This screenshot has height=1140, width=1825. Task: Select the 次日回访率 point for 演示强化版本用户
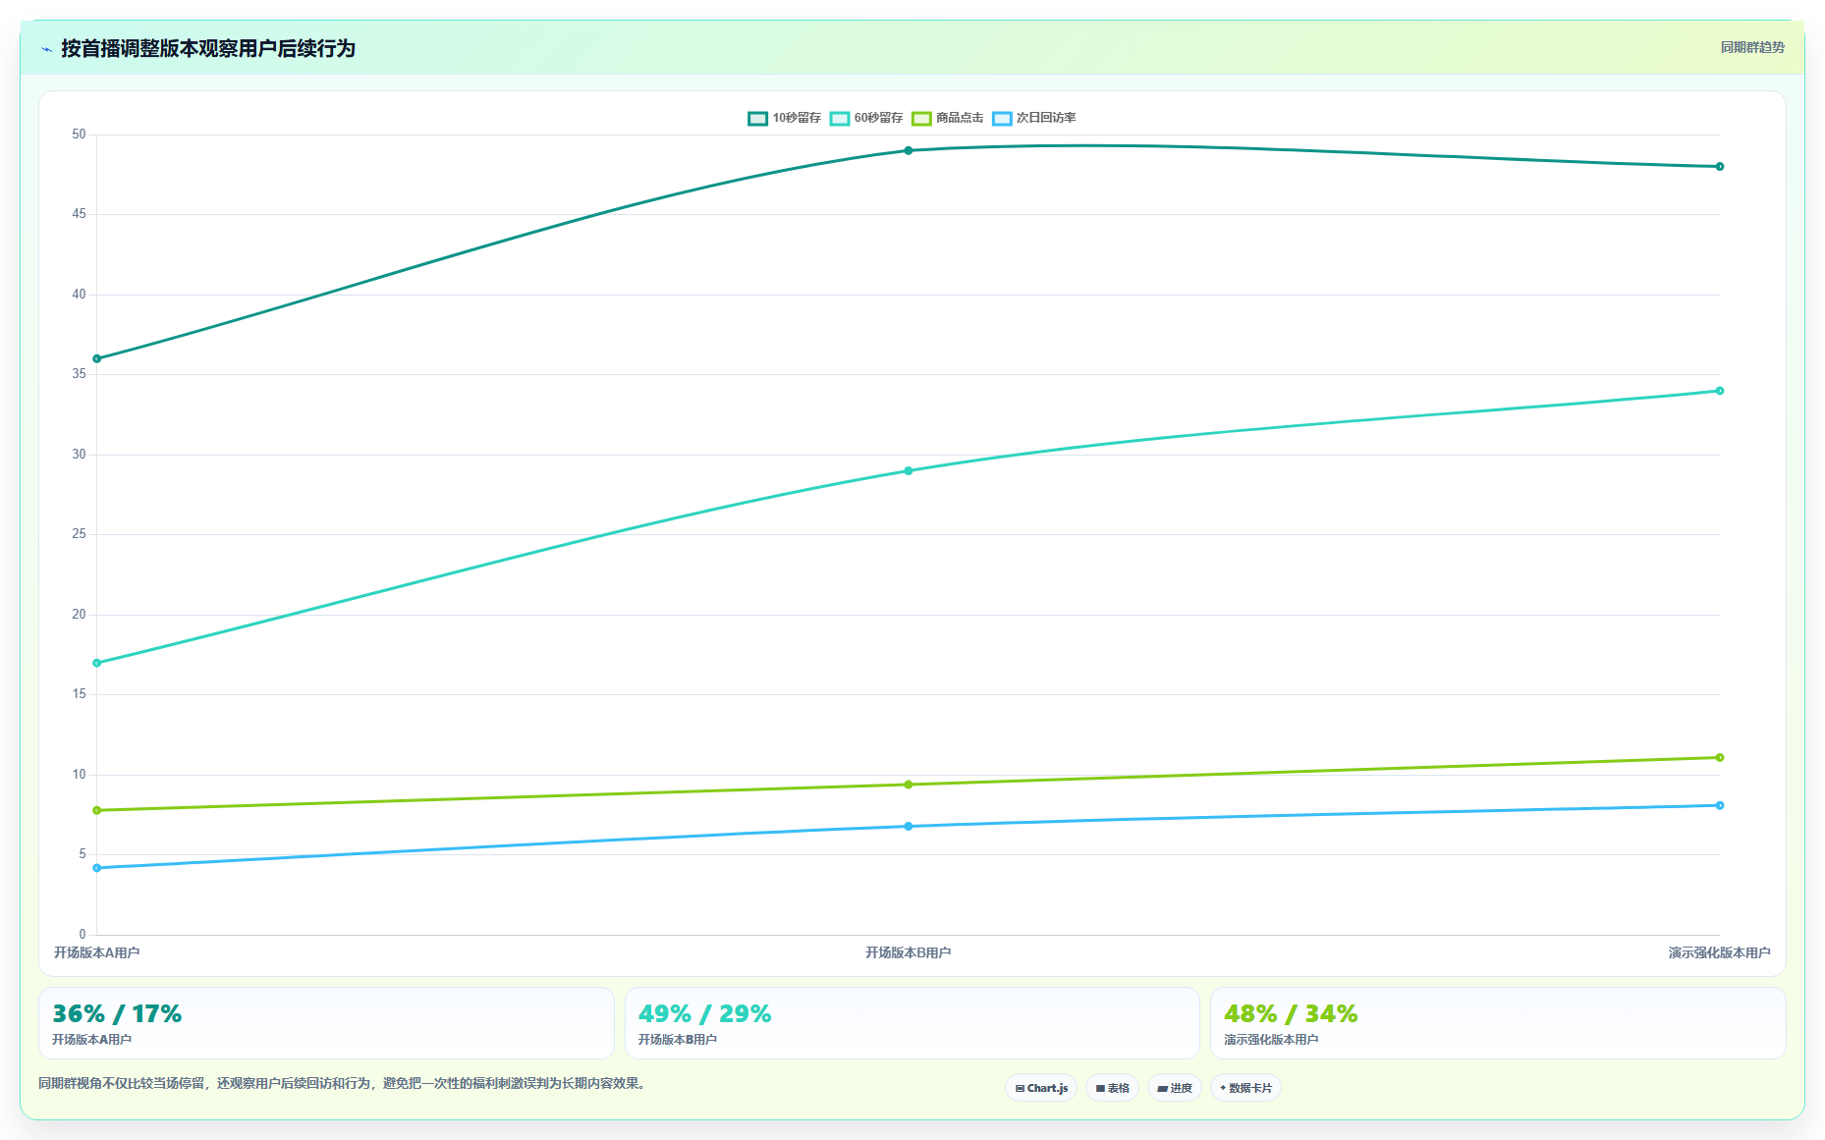[x=1719, y=805]
